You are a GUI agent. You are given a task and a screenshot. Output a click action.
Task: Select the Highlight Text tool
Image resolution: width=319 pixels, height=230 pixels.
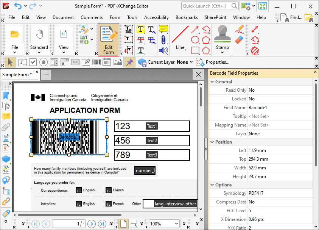click(141, 29)
